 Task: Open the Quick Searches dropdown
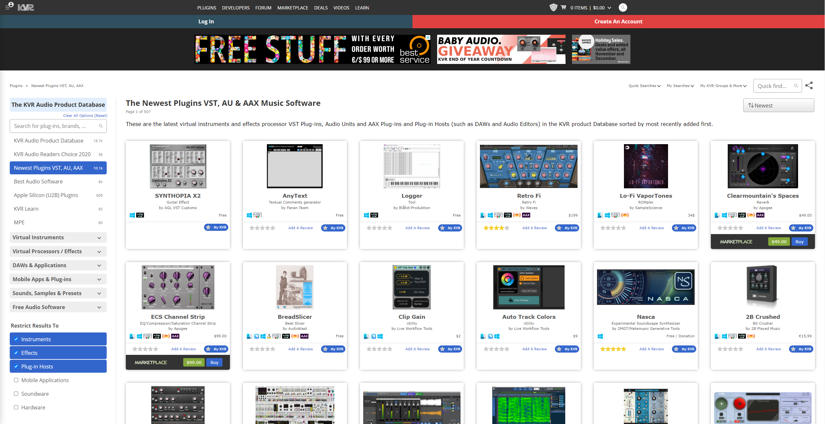coord(644,86)
